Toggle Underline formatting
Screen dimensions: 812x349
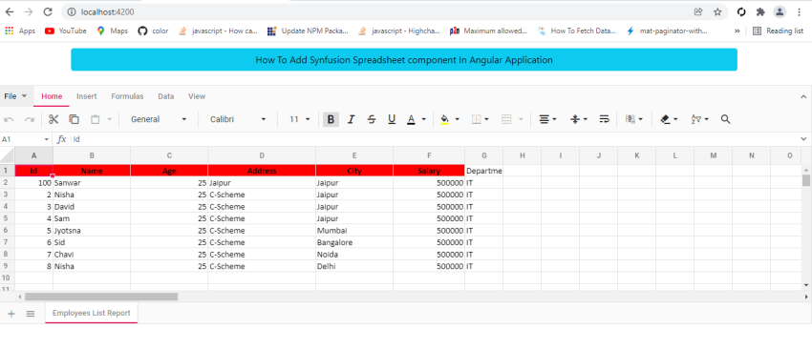tap(392, 119)
